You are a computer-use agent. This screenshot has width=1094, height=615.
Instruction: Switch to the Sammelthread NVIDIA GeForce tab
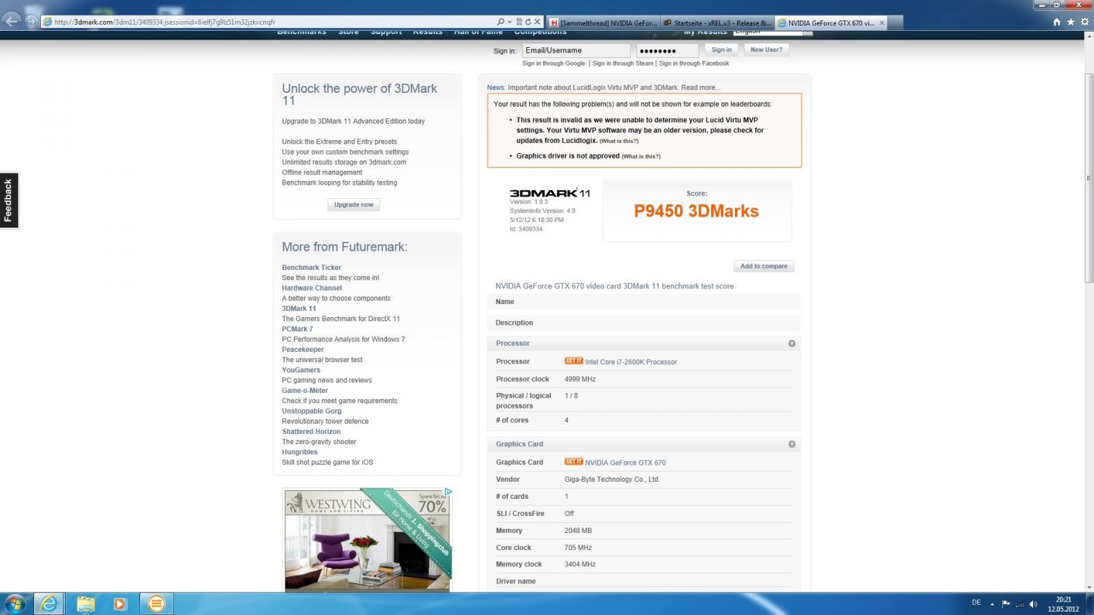tap(604, 23)
